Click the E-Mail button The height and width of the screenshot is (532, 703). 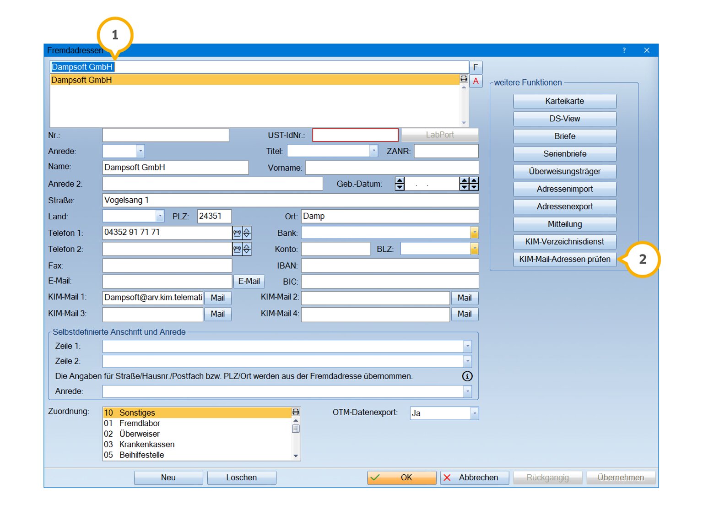249,282
